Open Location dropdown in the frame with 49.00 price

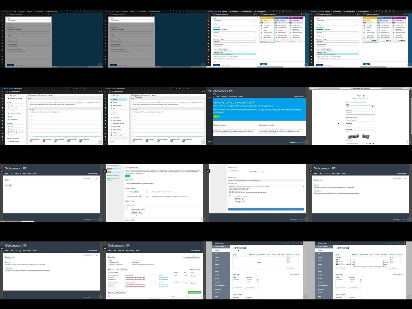click(337, 37)
